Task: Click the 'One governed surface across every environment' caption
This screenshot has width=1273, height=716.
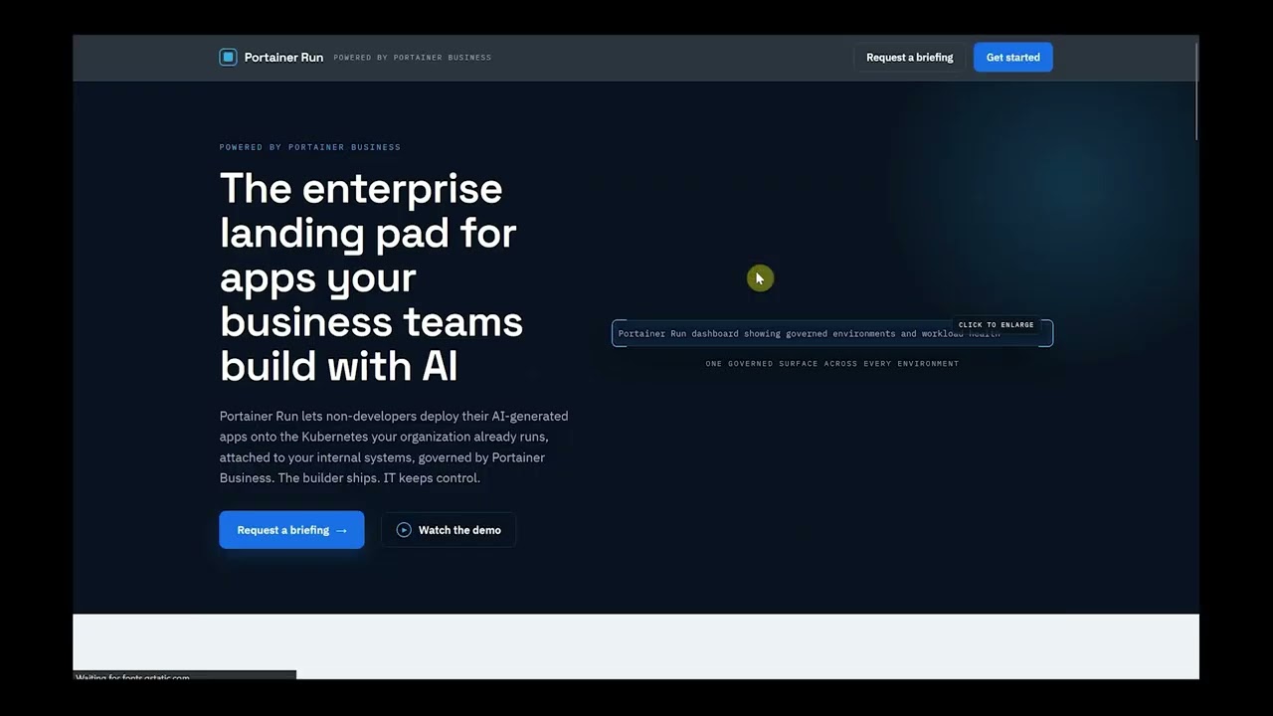Action: 832,364
